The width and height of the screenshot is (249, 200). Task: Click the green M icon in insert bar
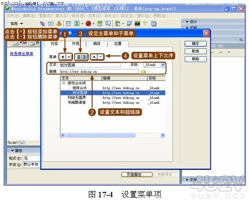tap(137, 24)
